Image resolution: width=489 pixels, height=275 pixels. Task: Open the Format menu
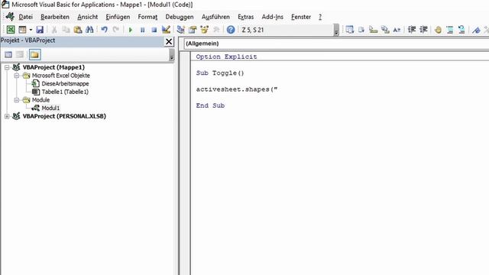(147, 17)
